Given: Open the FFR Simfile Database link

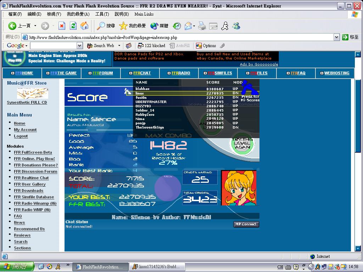Looking at the screenshot, I should coord(34,197).
